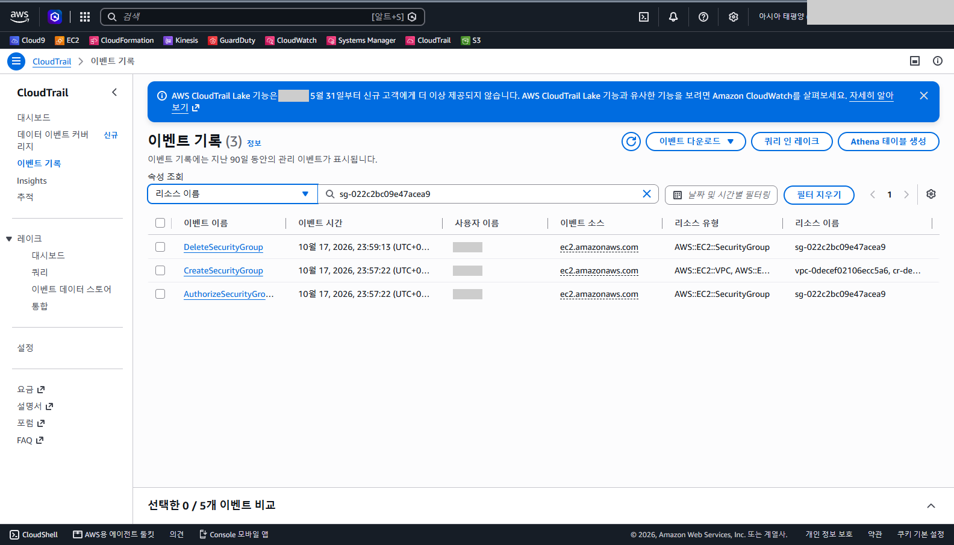Click Athena 테이블 생성 button
The height and width of the screenshot is (545, 954).
point(888,142)
